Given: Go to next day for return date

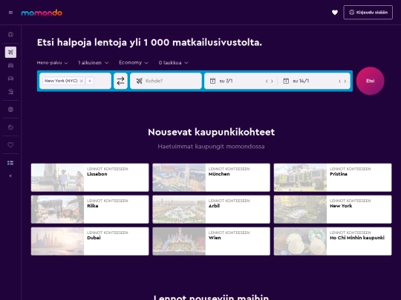Looking at the screenshot, I should tap(345, 81).
